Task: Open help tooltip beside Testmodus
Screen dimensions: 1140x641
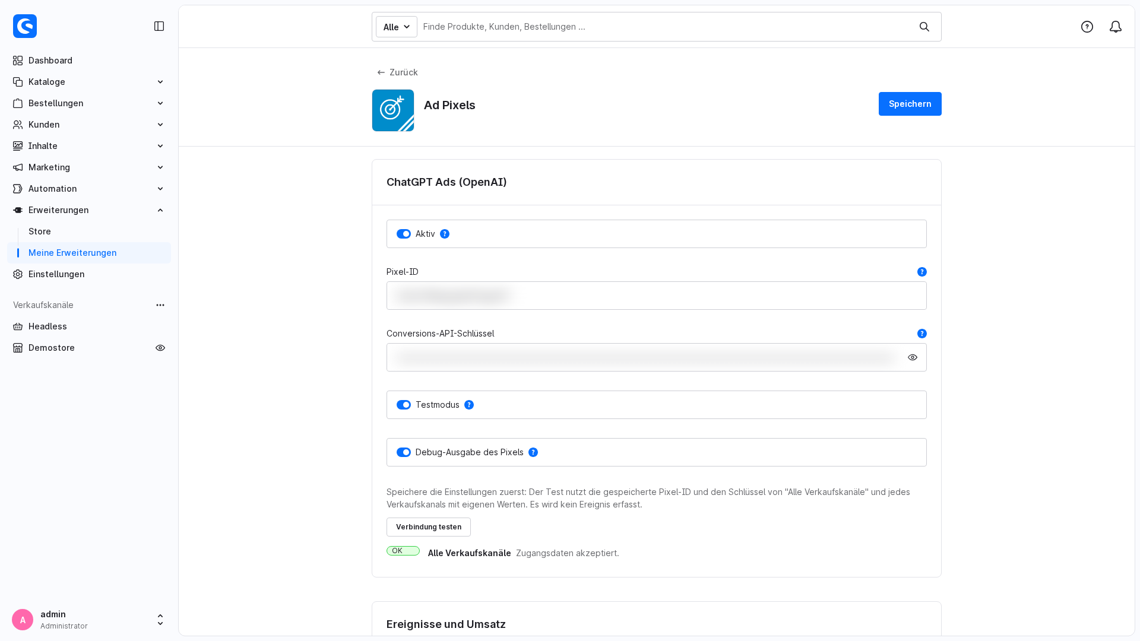Action: point(469,405)
